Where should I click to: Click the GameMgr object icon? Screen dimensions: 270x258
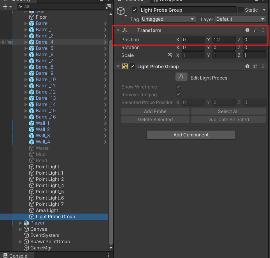point(26,248)
